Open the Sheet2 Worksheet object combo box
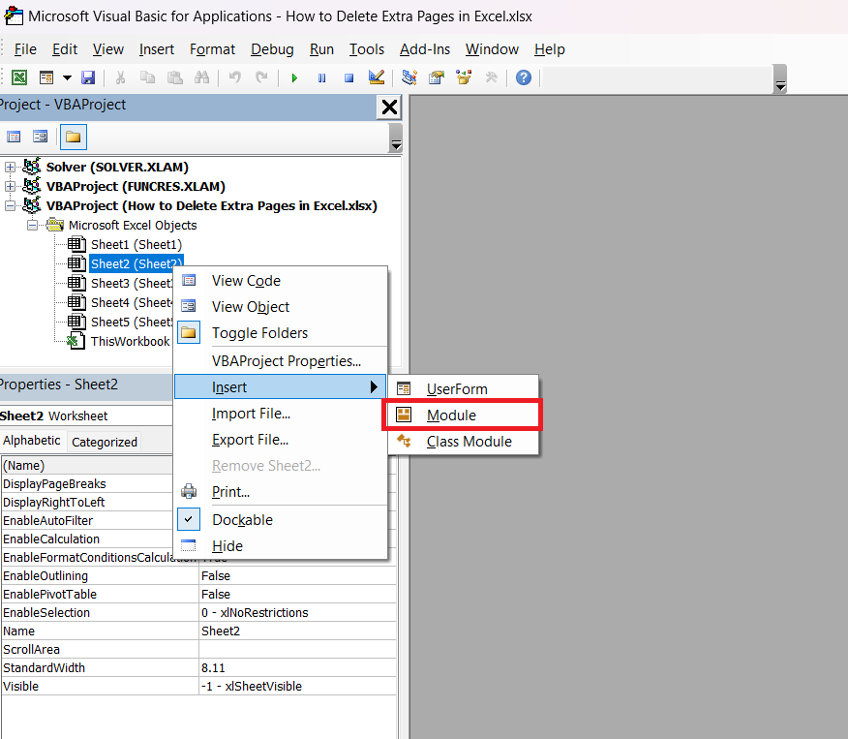The height and width of the screenshot is (739, 848). point(86,416)
